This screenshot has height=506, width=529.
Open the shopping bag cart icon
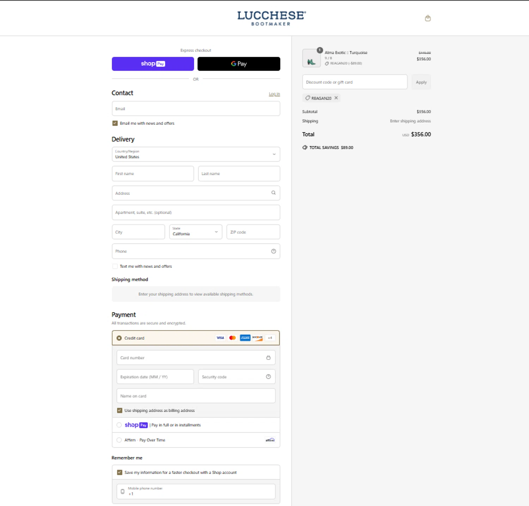[428, 18]
